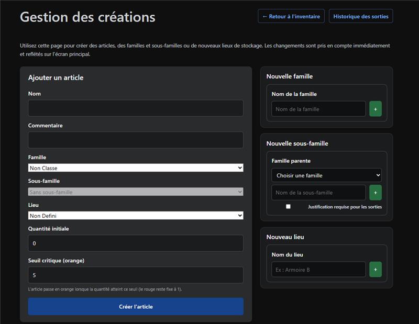Click the plus button to add new location

coord(375,270)
